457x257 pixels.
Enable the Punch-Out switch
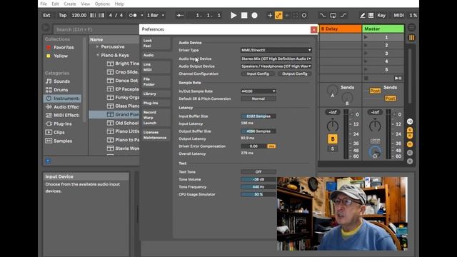click(x=343, y=15)
